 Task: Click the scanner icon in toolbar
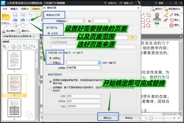pos(23,20)
